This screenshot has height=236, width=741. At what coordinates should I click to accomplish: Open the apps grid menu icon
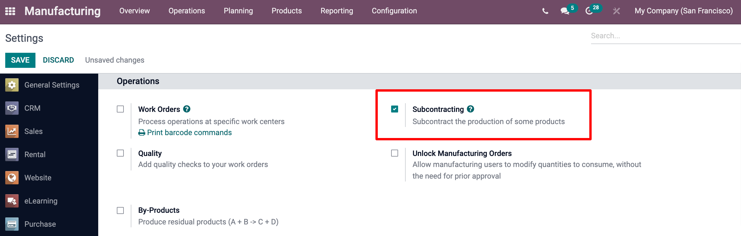coord(10,11)
